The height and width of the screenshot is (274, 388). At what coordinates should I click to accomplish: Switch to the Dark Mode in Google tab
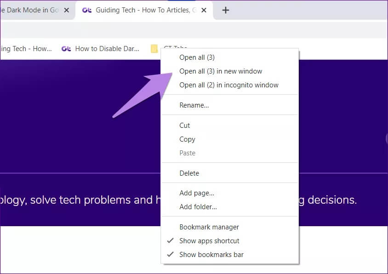coord(37,10)
